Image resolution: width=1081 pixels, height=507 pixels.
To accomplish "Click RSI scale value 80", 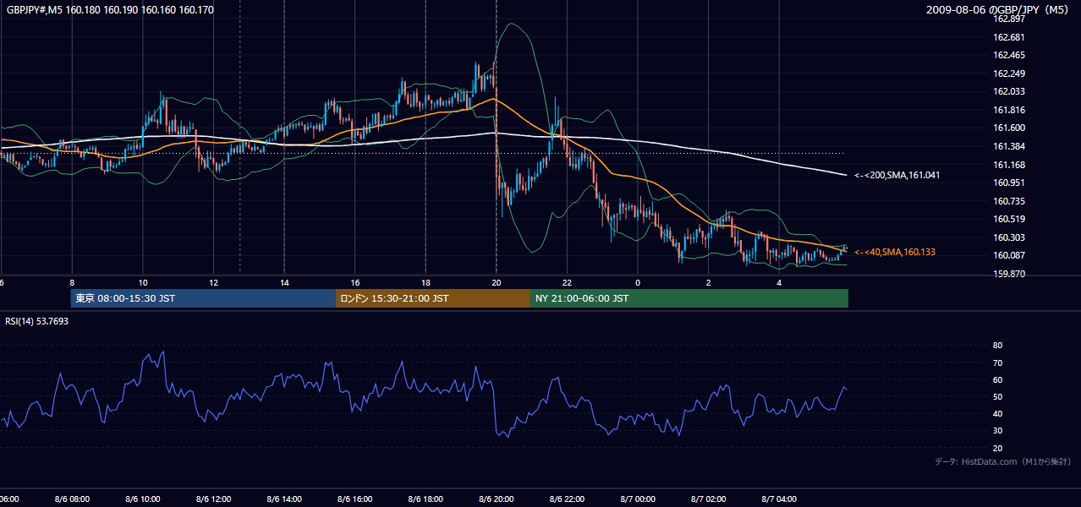I will click(997, 346).
